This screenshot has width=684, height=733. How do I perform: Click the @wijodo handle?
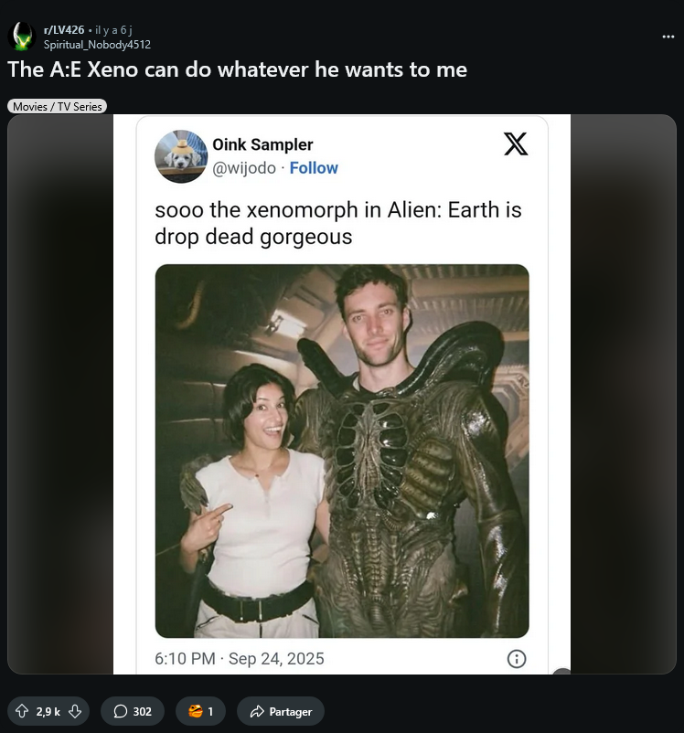244,168
